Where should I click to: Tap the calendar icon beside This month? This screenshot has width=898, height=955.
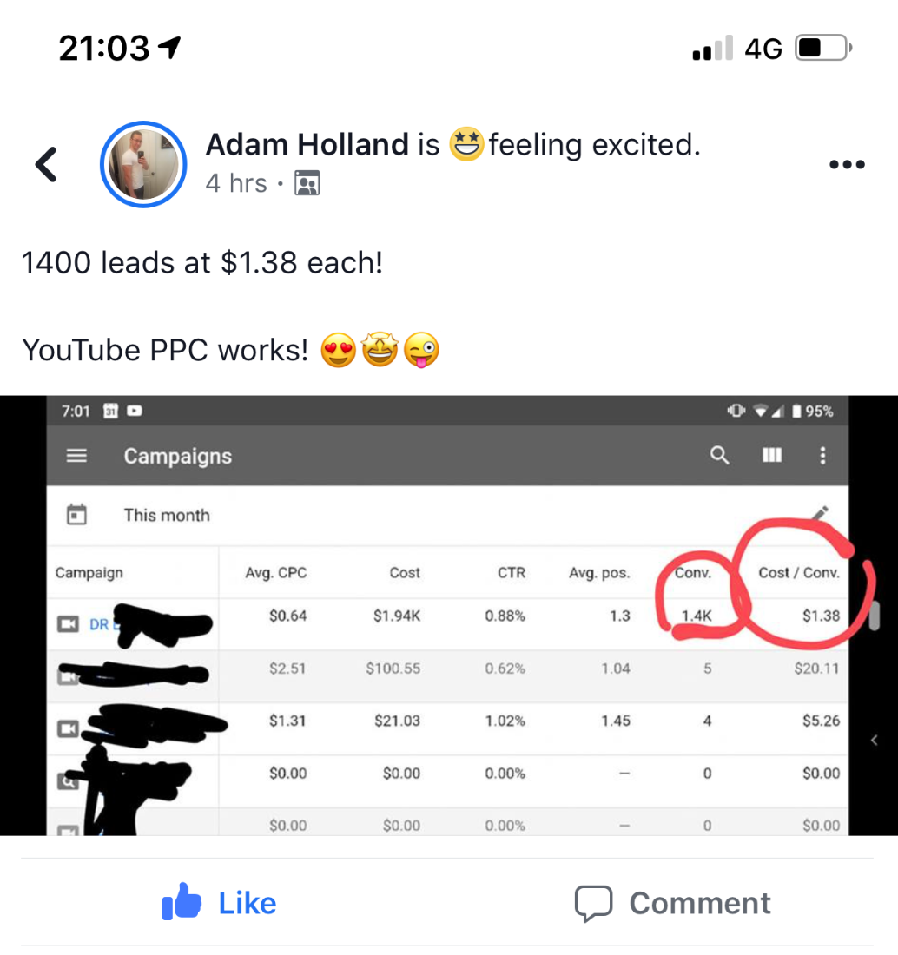[x=76, y=515]
